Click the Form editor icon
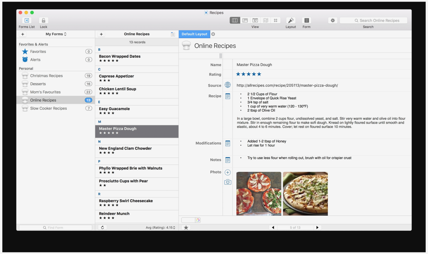The height and width of the screenshot is (254, 428). (306, 20)
